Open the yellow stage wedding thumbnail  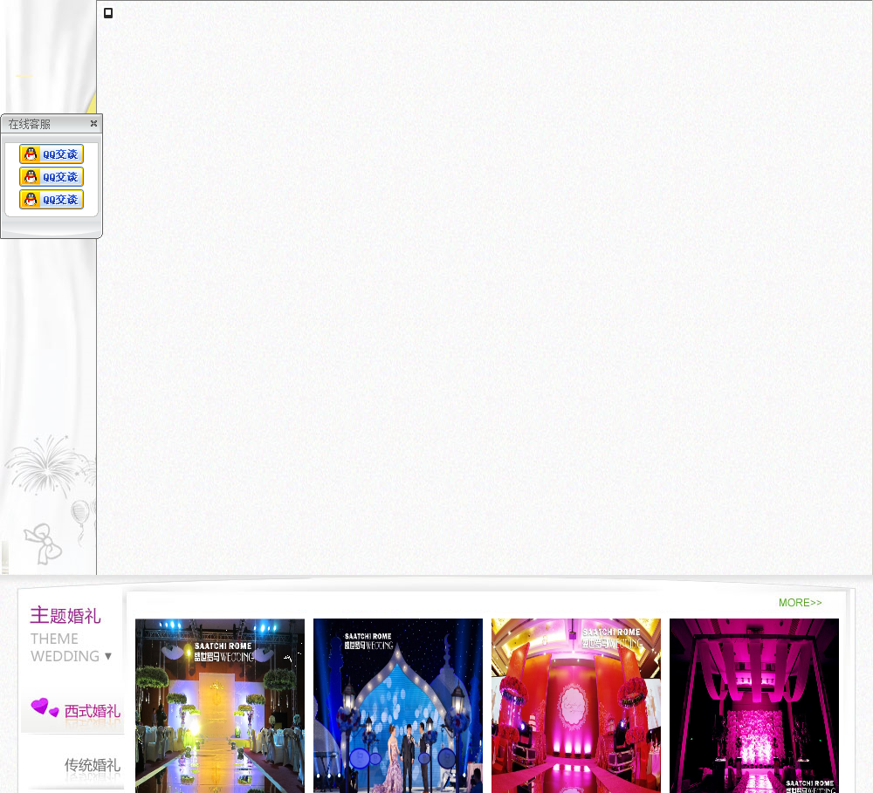[220, 706]
